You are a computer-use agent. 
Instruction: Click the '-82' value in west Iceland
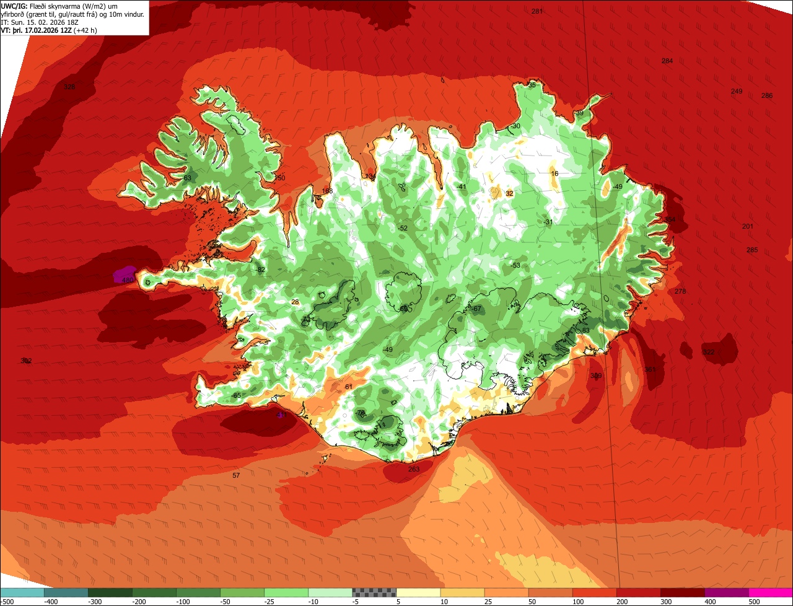260,270
